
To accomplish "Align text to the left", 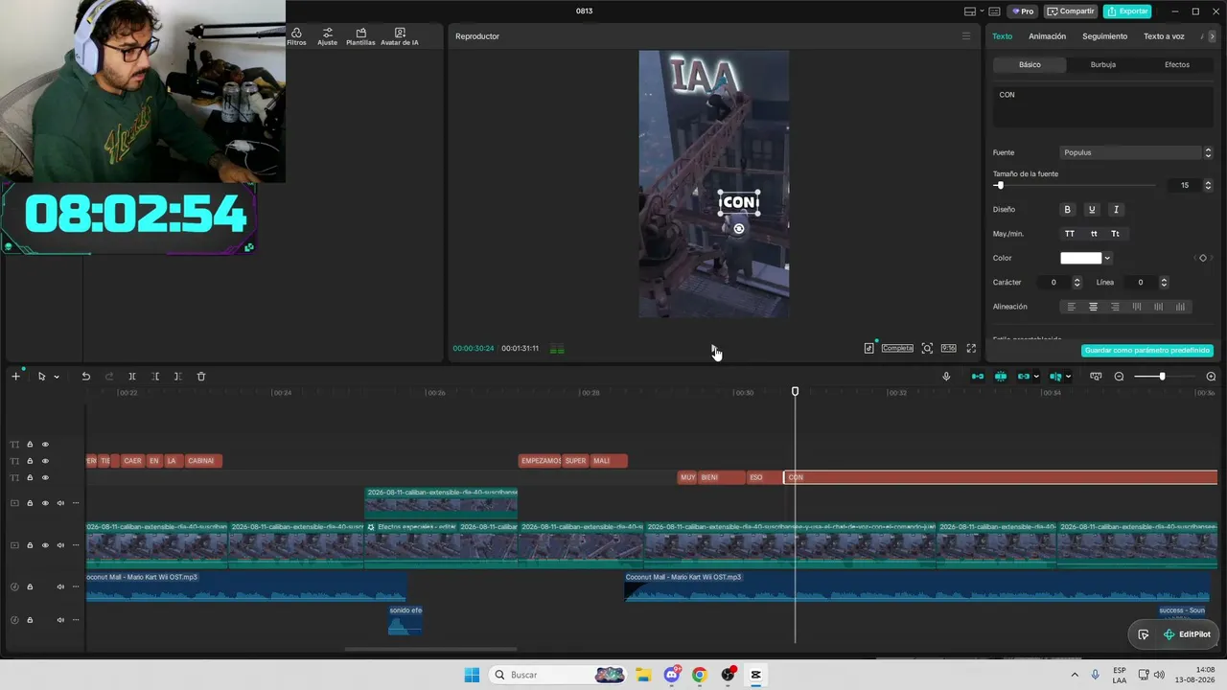I will tap(1072, 307).
